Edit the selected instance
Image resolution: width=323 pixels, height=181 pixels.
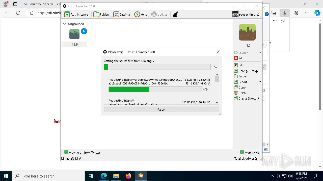coord(239,65)
